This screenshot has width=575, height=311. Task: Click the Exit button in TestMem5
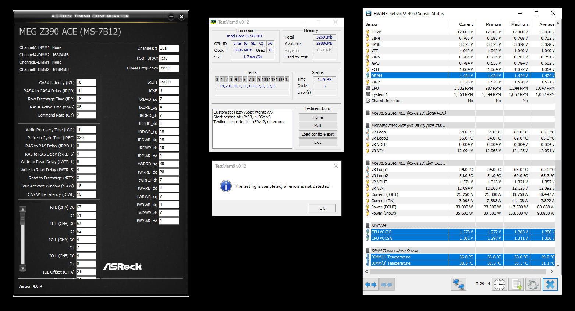[318, 142]
